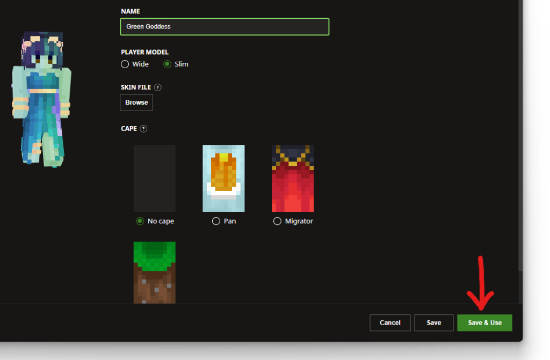This screenshot has width=550, height=360.
Task: Choose the Slim player model radio button
Action: (x=167, y=64)
